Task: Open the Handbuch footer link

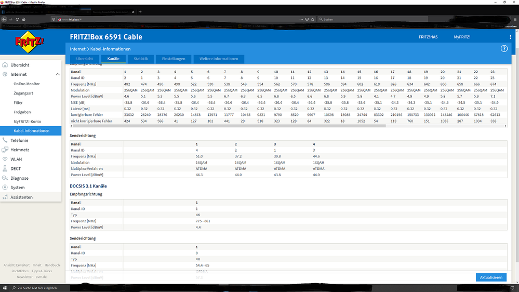Action: (52, 265)
